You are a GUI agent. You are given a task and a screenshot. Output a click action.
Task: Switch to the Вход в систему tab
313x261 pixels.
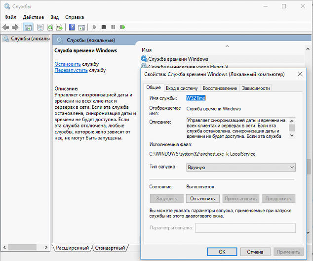click(x=181, y=88)
